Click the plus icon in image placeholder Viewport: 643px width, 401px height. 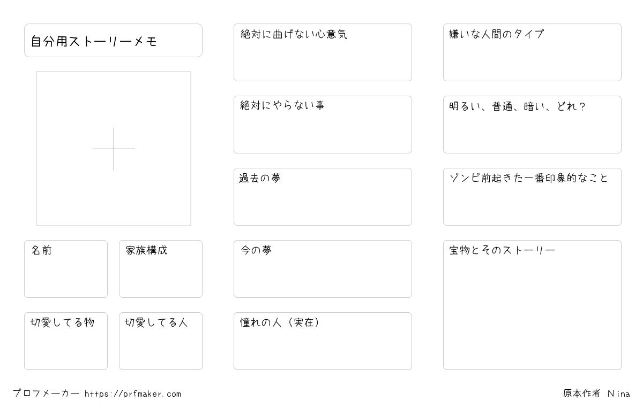click(x=114, y=149)
